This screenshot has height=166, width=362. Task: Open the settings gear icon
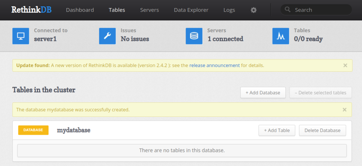tap(253, 10)
